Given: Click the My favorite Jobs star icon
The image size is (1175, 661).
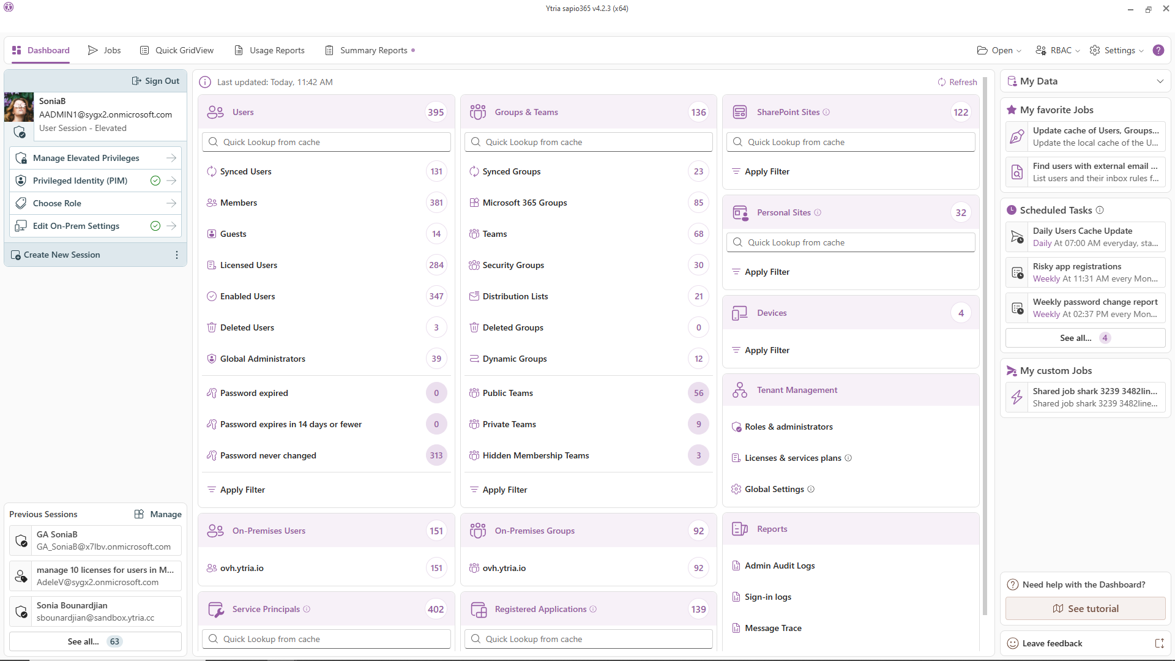Looking at the screenshot, I should tap(1012, 110).
